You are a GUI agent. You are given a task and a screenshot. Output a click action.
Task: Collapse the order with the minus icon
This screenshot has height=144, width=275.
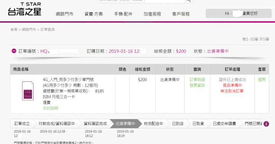[x=14, y=51]
